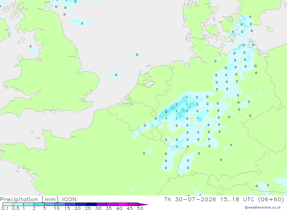The image size is (287, 210).
Task: Click the 'Precipitation [mm]' title text
Action: (29, 199)
